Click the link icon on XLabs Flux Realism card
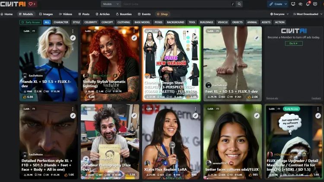The image size is (324, 182). tap(195, 116)
